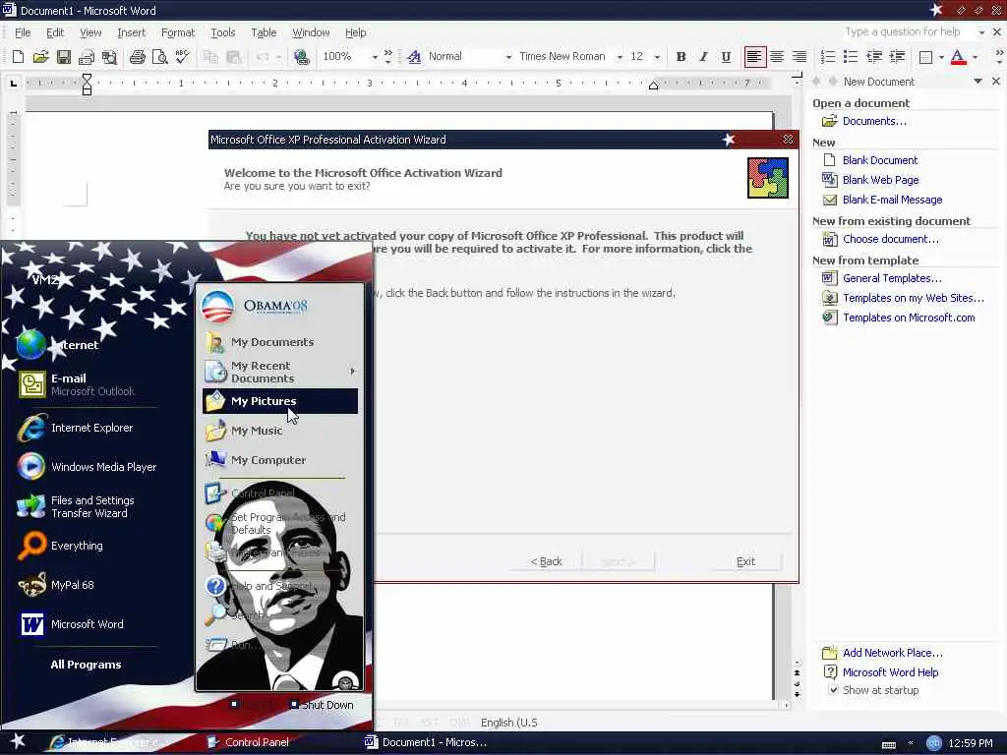Open the Format menu
Screen dimensions: 1007x755
[178, 32]
